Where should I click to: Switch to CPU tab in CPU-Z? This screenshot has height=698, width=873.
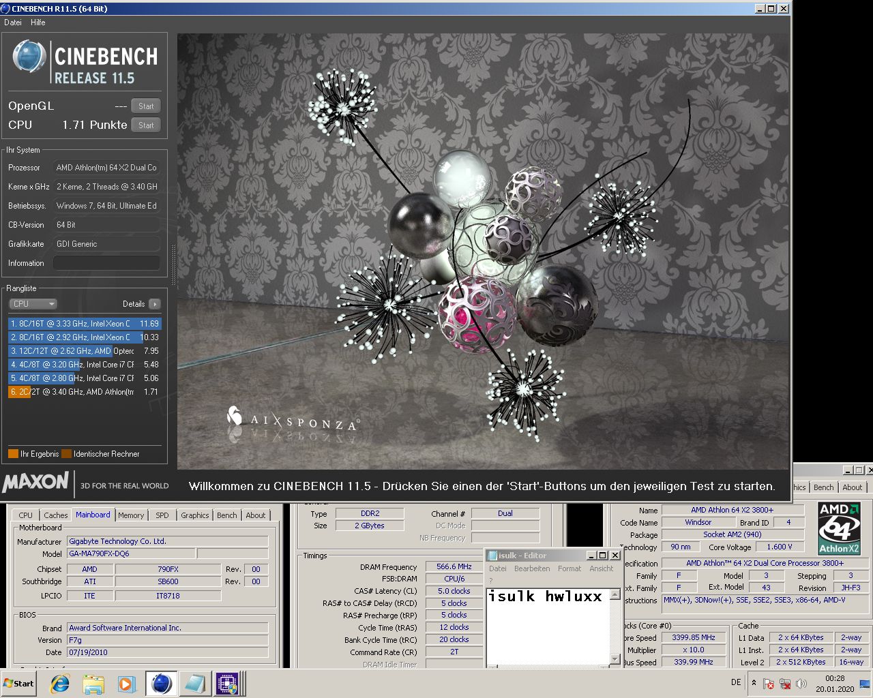point(26,515)
